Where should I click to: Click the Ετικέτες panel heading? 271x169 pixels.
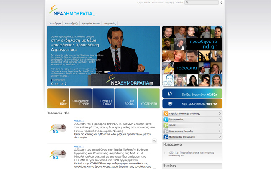[170, 166]
